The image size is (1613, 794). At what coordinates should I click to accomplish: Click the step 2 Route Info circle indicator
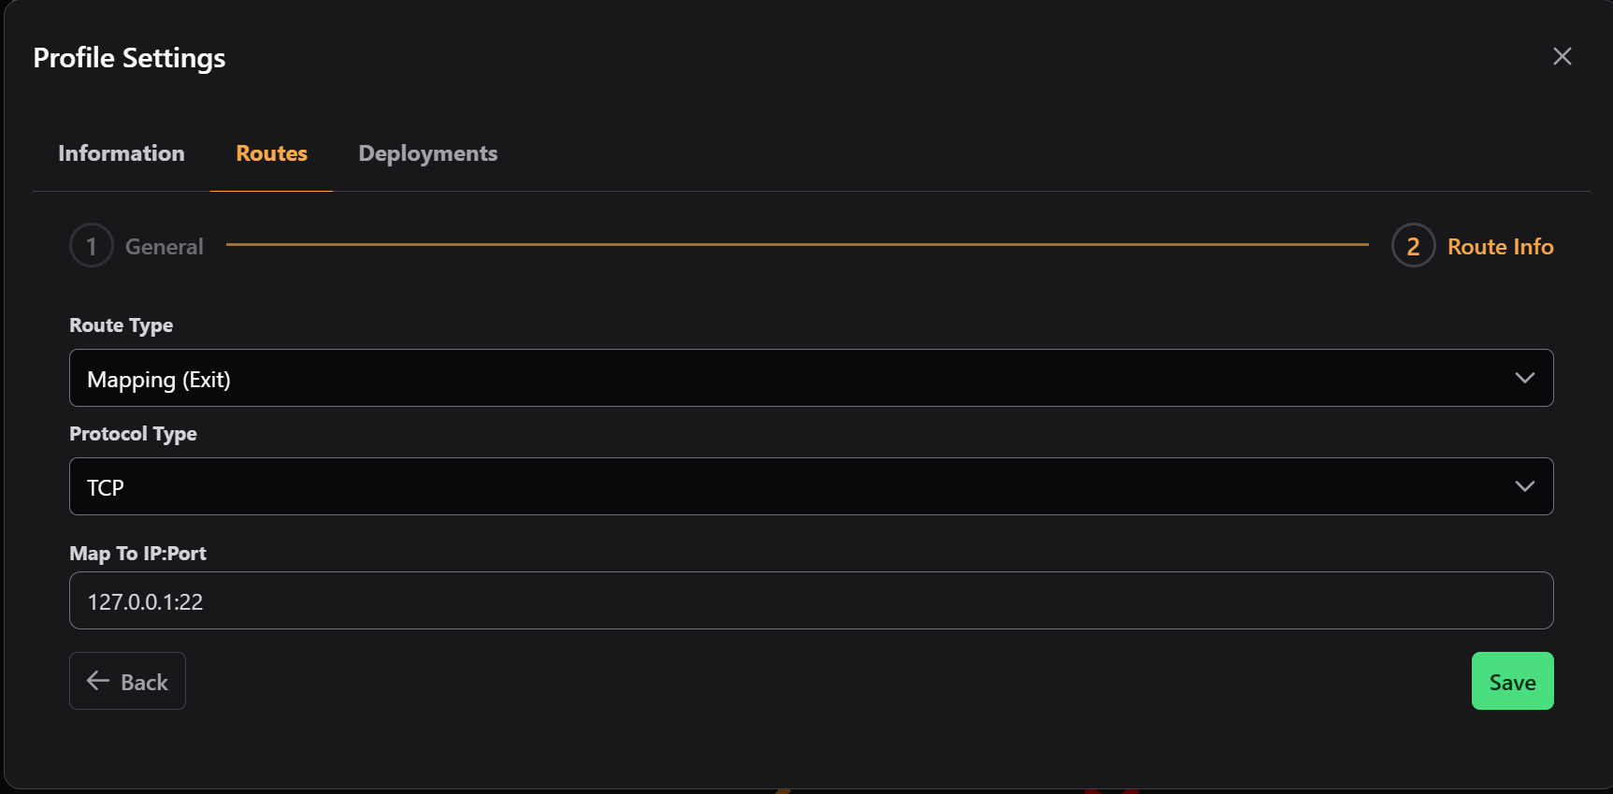click(1412, 245)
